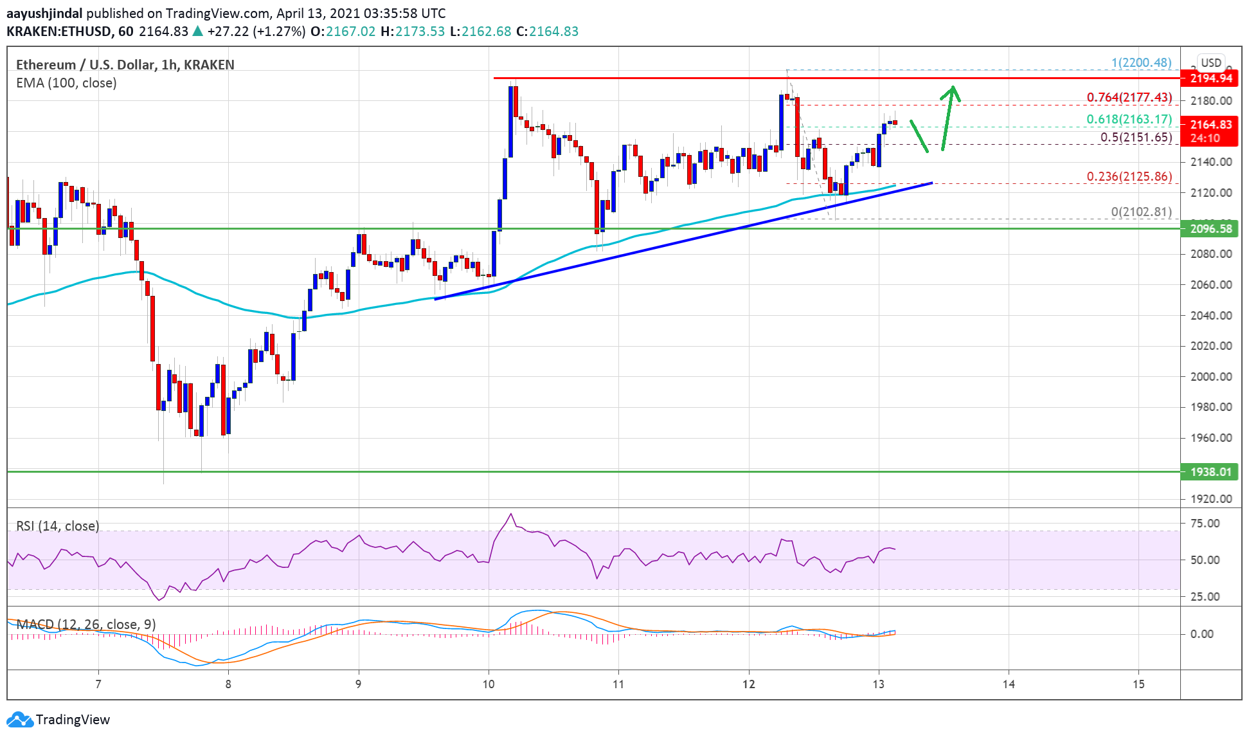The image size is (1249, 739).
Task: Click the date 13 on time axis
Action: click(x=878, y=684)
